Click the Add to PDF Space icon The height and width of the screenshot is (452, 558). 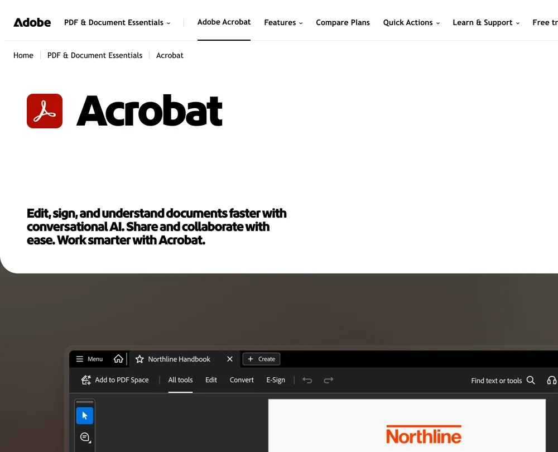point(86,380)
